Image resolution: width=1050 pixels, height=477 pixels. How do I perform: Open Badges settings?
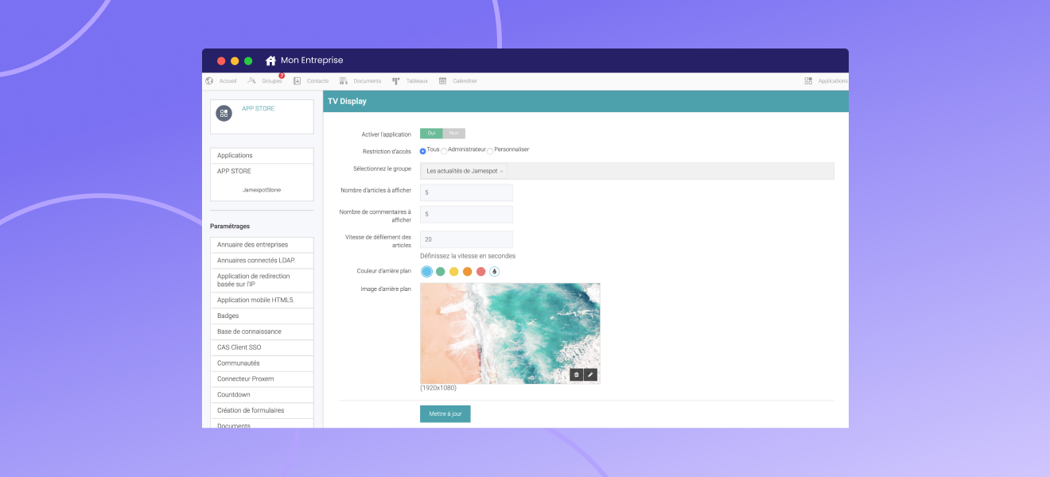[x=262, y=316]
